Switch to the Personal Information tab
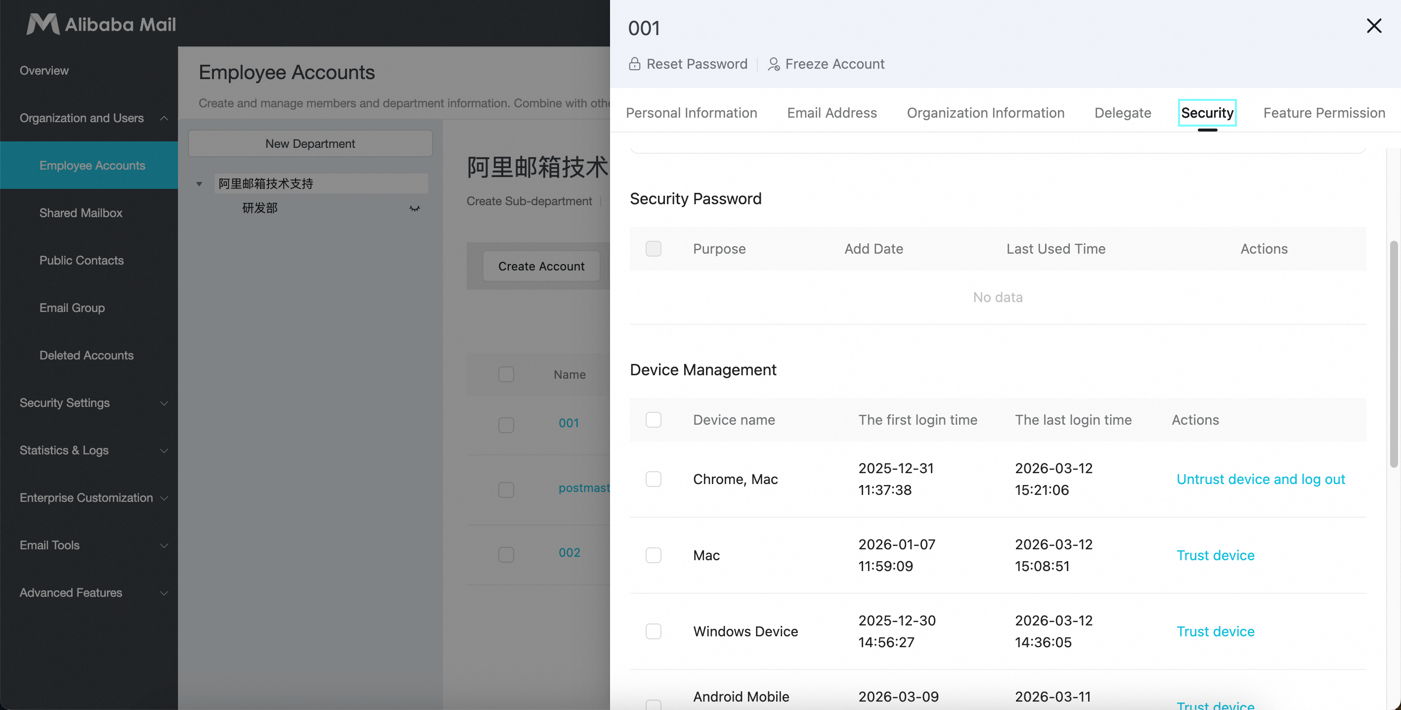The height and width of the screenshot is (710, 1401). [691, 113]
